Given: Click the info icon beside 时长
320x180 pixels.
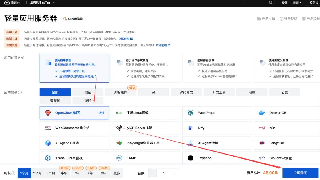Looking at the screenshot, I should (x=13, y=173).
